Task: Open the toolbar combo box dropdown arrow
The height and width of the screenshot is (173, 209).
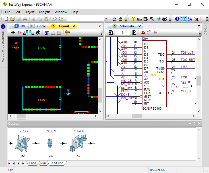Action: click(x=106, y=19)
